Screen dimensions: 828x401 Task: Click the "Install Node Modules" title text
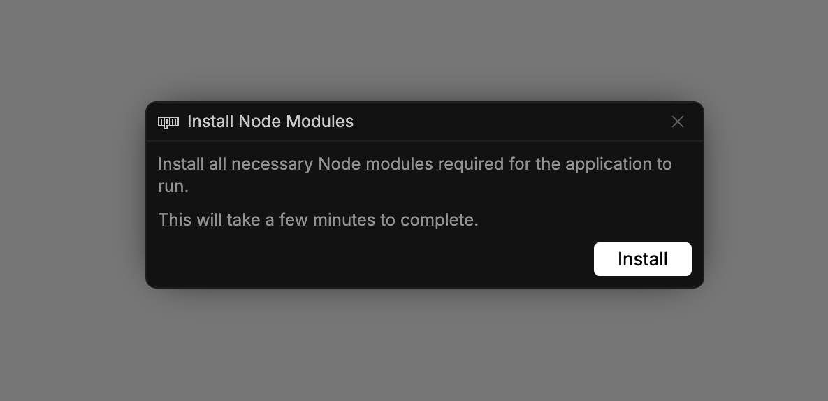[270, 122]
